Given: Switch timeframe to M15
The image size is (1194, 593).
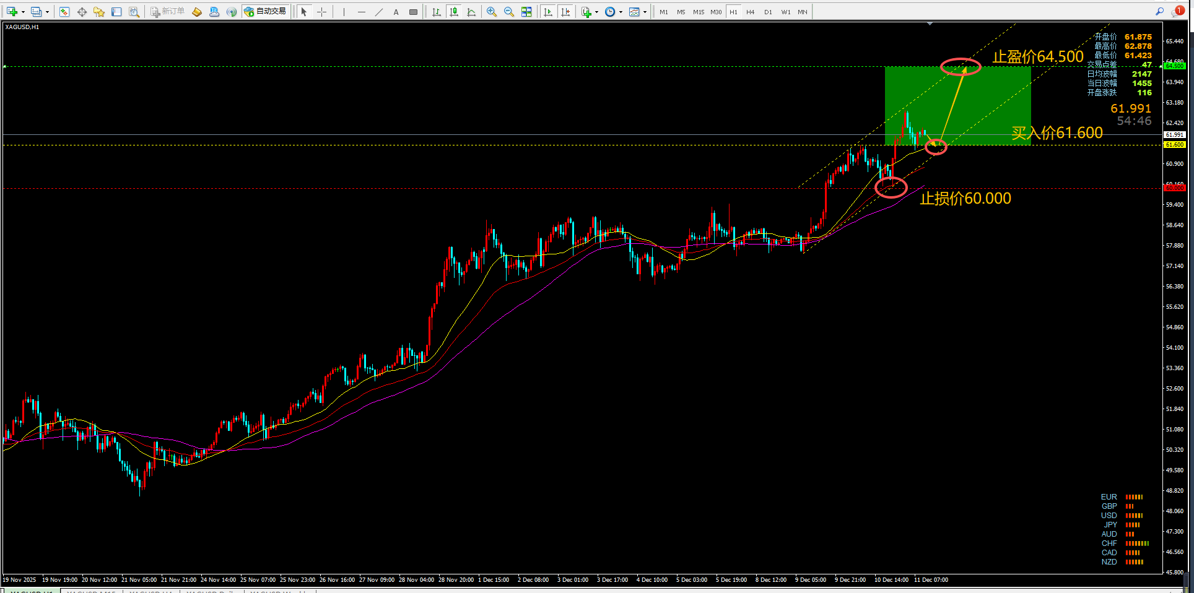Looking at the screenshot, I should click(x=698, y=12).
